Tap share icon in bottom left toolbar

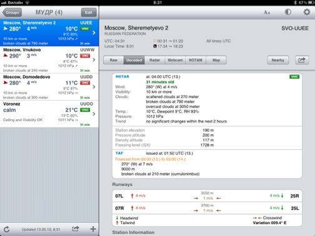pos(76,229)
